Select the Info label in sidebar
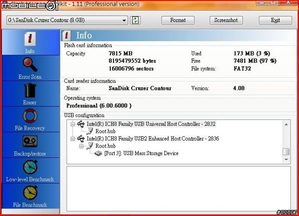 [30, 51]
